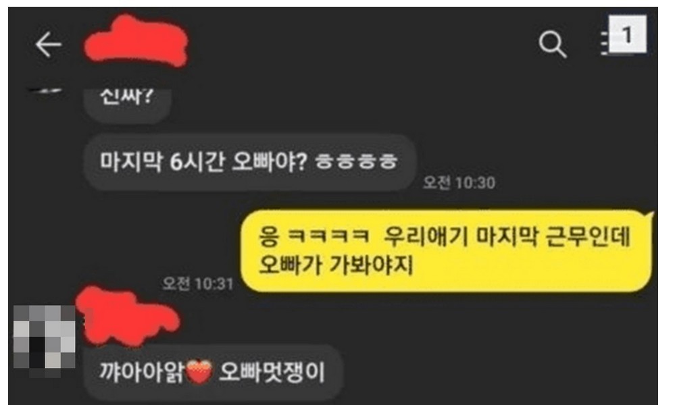Screen dimensions: 675x405
Task: Tap the heart emoji in the last message
Action: 199,372
